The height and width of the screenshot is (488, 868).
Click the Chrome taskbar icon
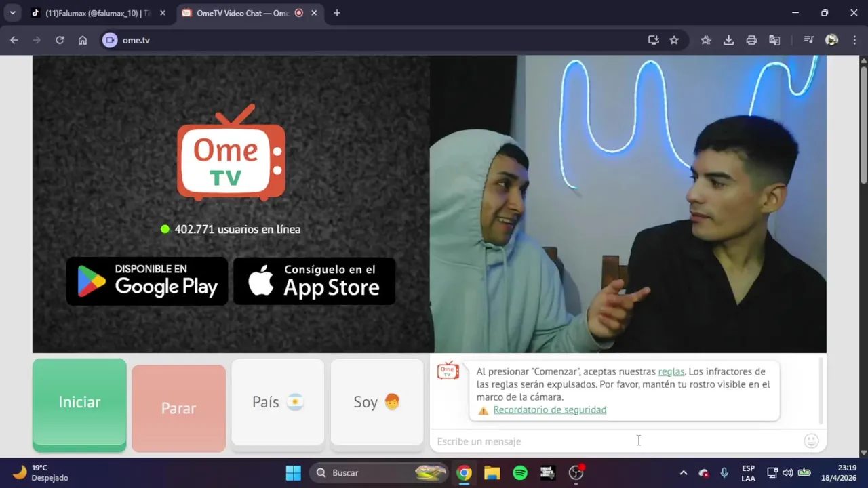click(464, 473)
